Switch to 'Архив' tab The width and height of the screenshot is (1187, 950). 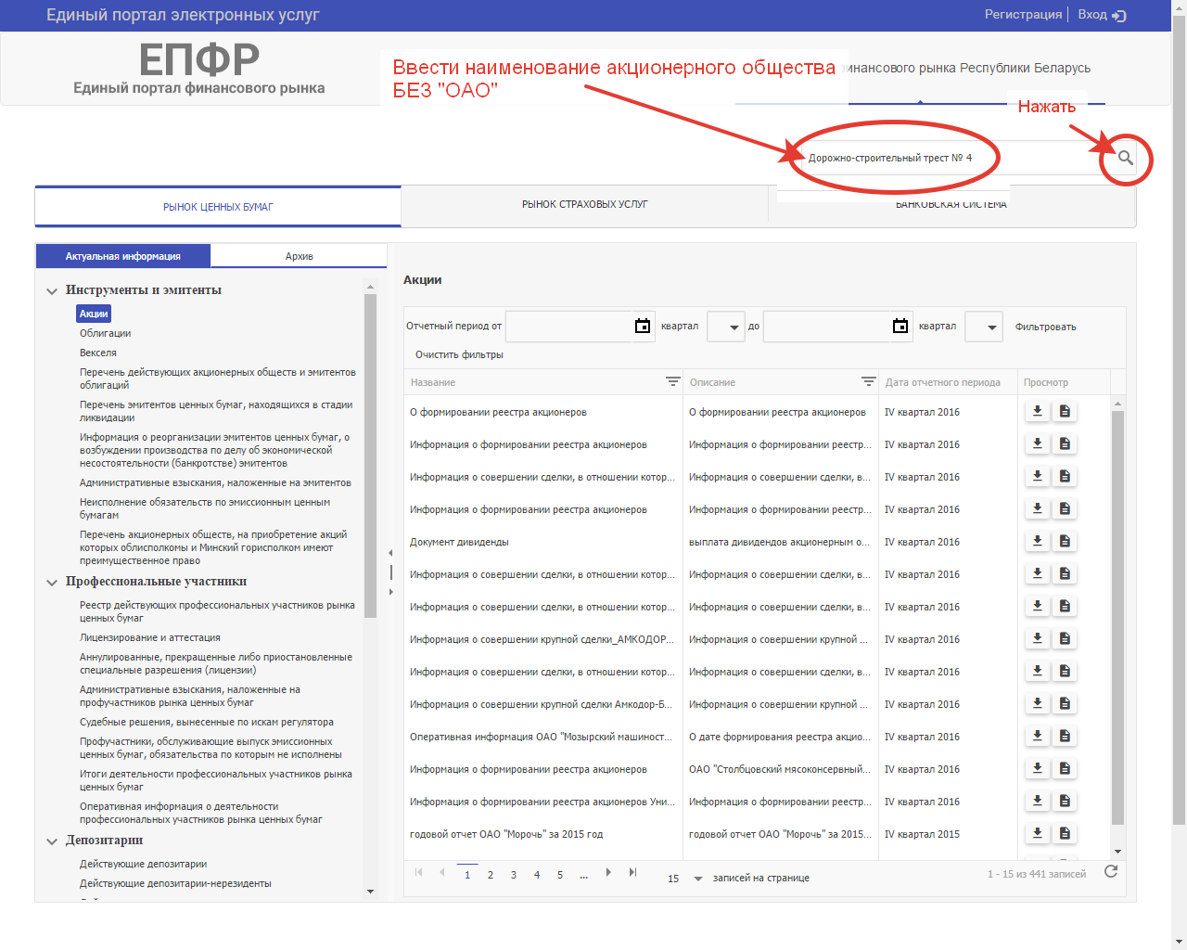coord(299,256)
